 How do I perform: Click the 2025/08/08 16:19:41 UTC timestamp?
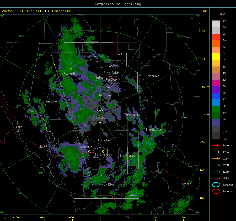click(x=36, y=11)
